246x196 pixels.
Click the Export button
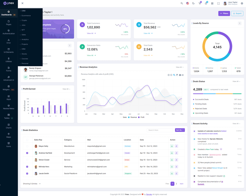point(237,14)
